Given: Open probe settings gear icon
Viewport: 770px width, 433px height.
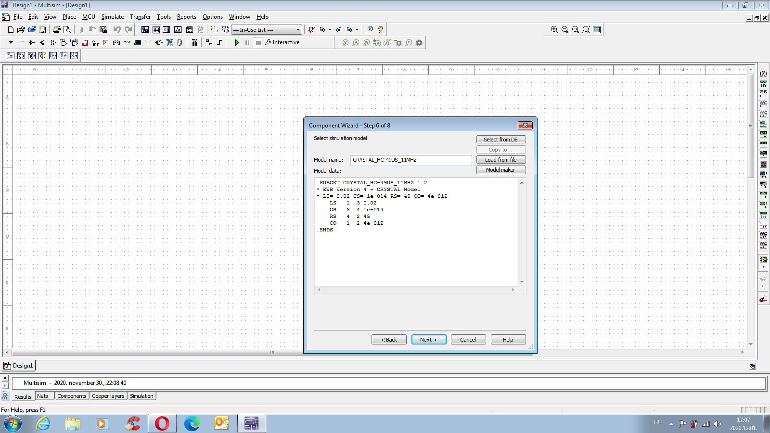Looking at the screenshot, I should pyautogui.click(x=419, y=43).
